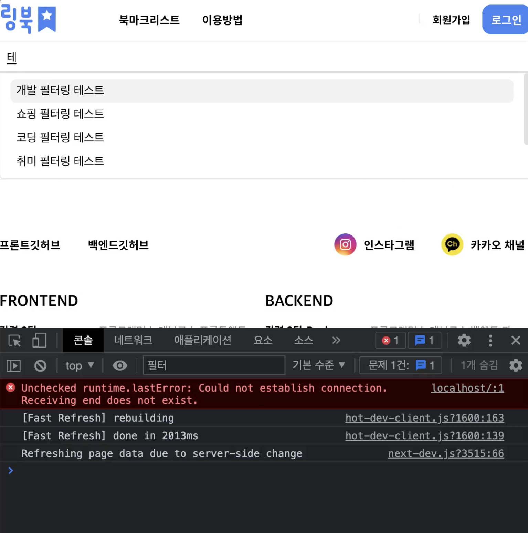Screen dimensions: 528x533
Task: Open hot-dev-client.js?1600:139 source link
Action: point(424,436)
